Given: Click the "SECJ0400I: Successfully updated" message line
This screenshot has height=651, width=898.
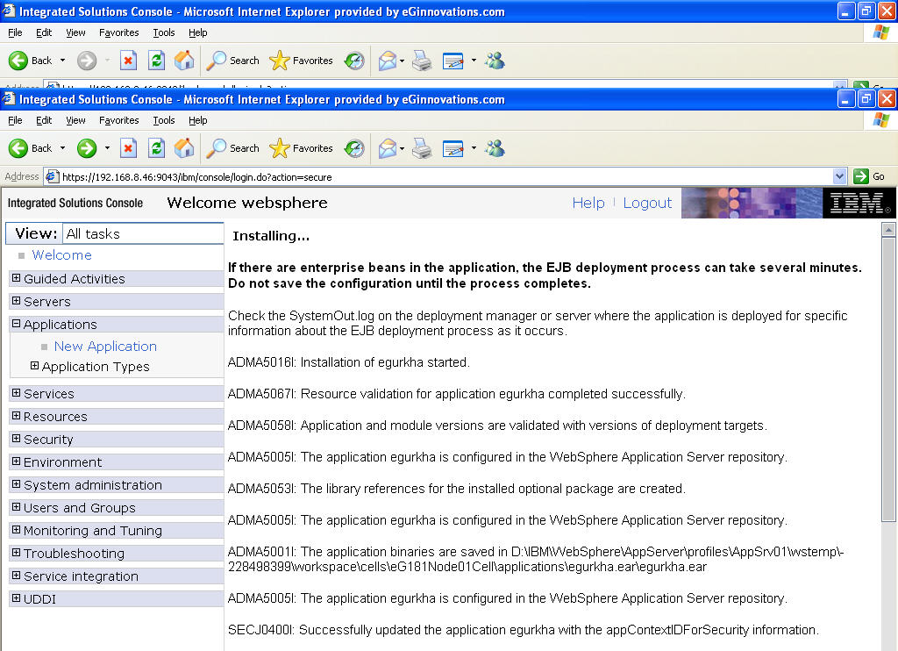Looking at the screenshot, I should (524, 630).
